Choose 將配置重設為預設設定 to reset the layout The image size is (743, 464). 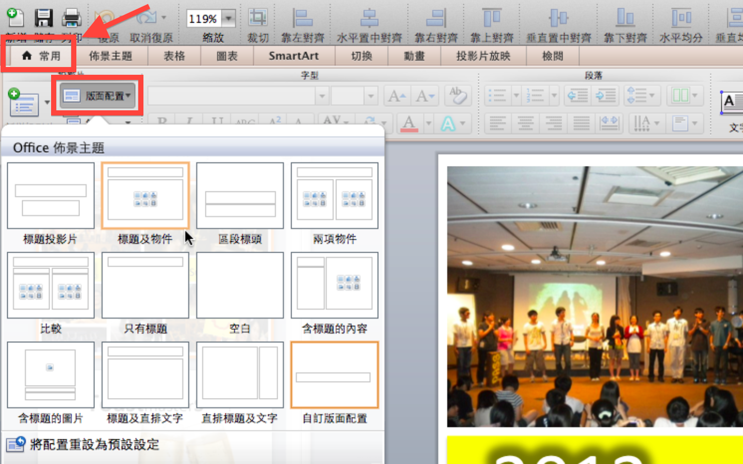tap(95, 444)
